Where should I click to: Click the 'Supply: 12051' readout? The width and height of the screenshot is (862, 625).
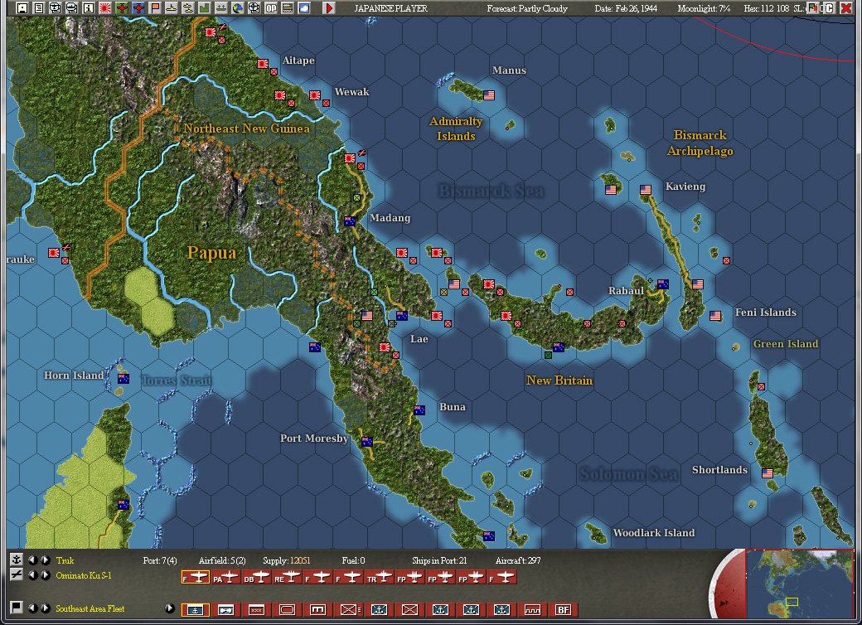tap(287, 560)
